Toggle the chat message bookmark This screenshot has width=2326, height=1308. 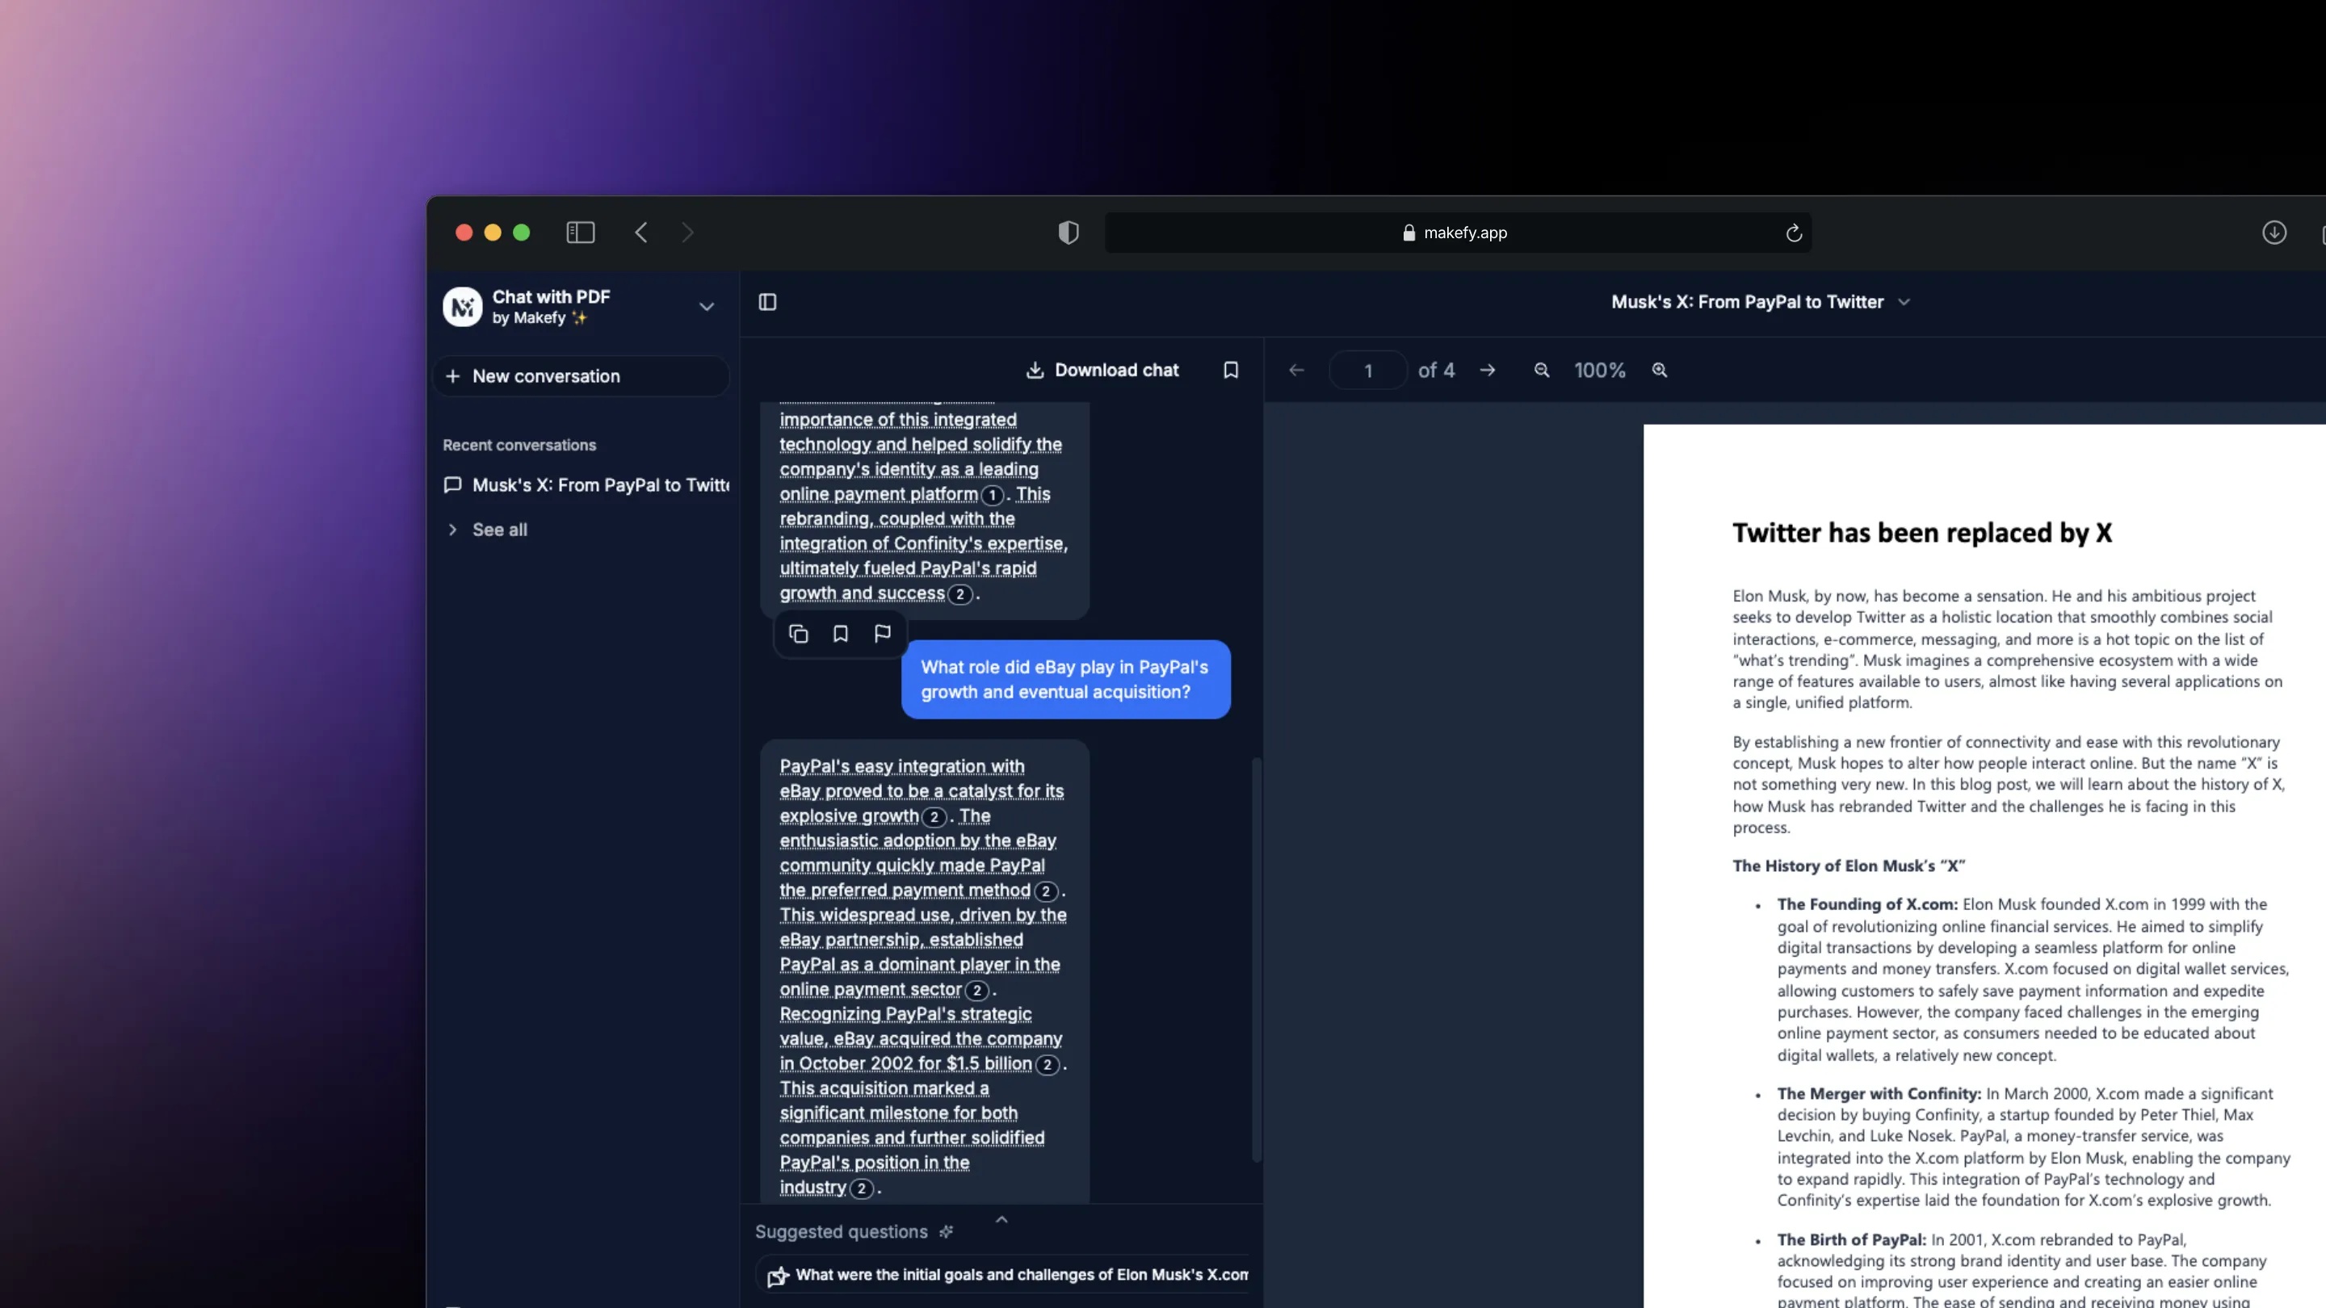[x=842, y=632]
